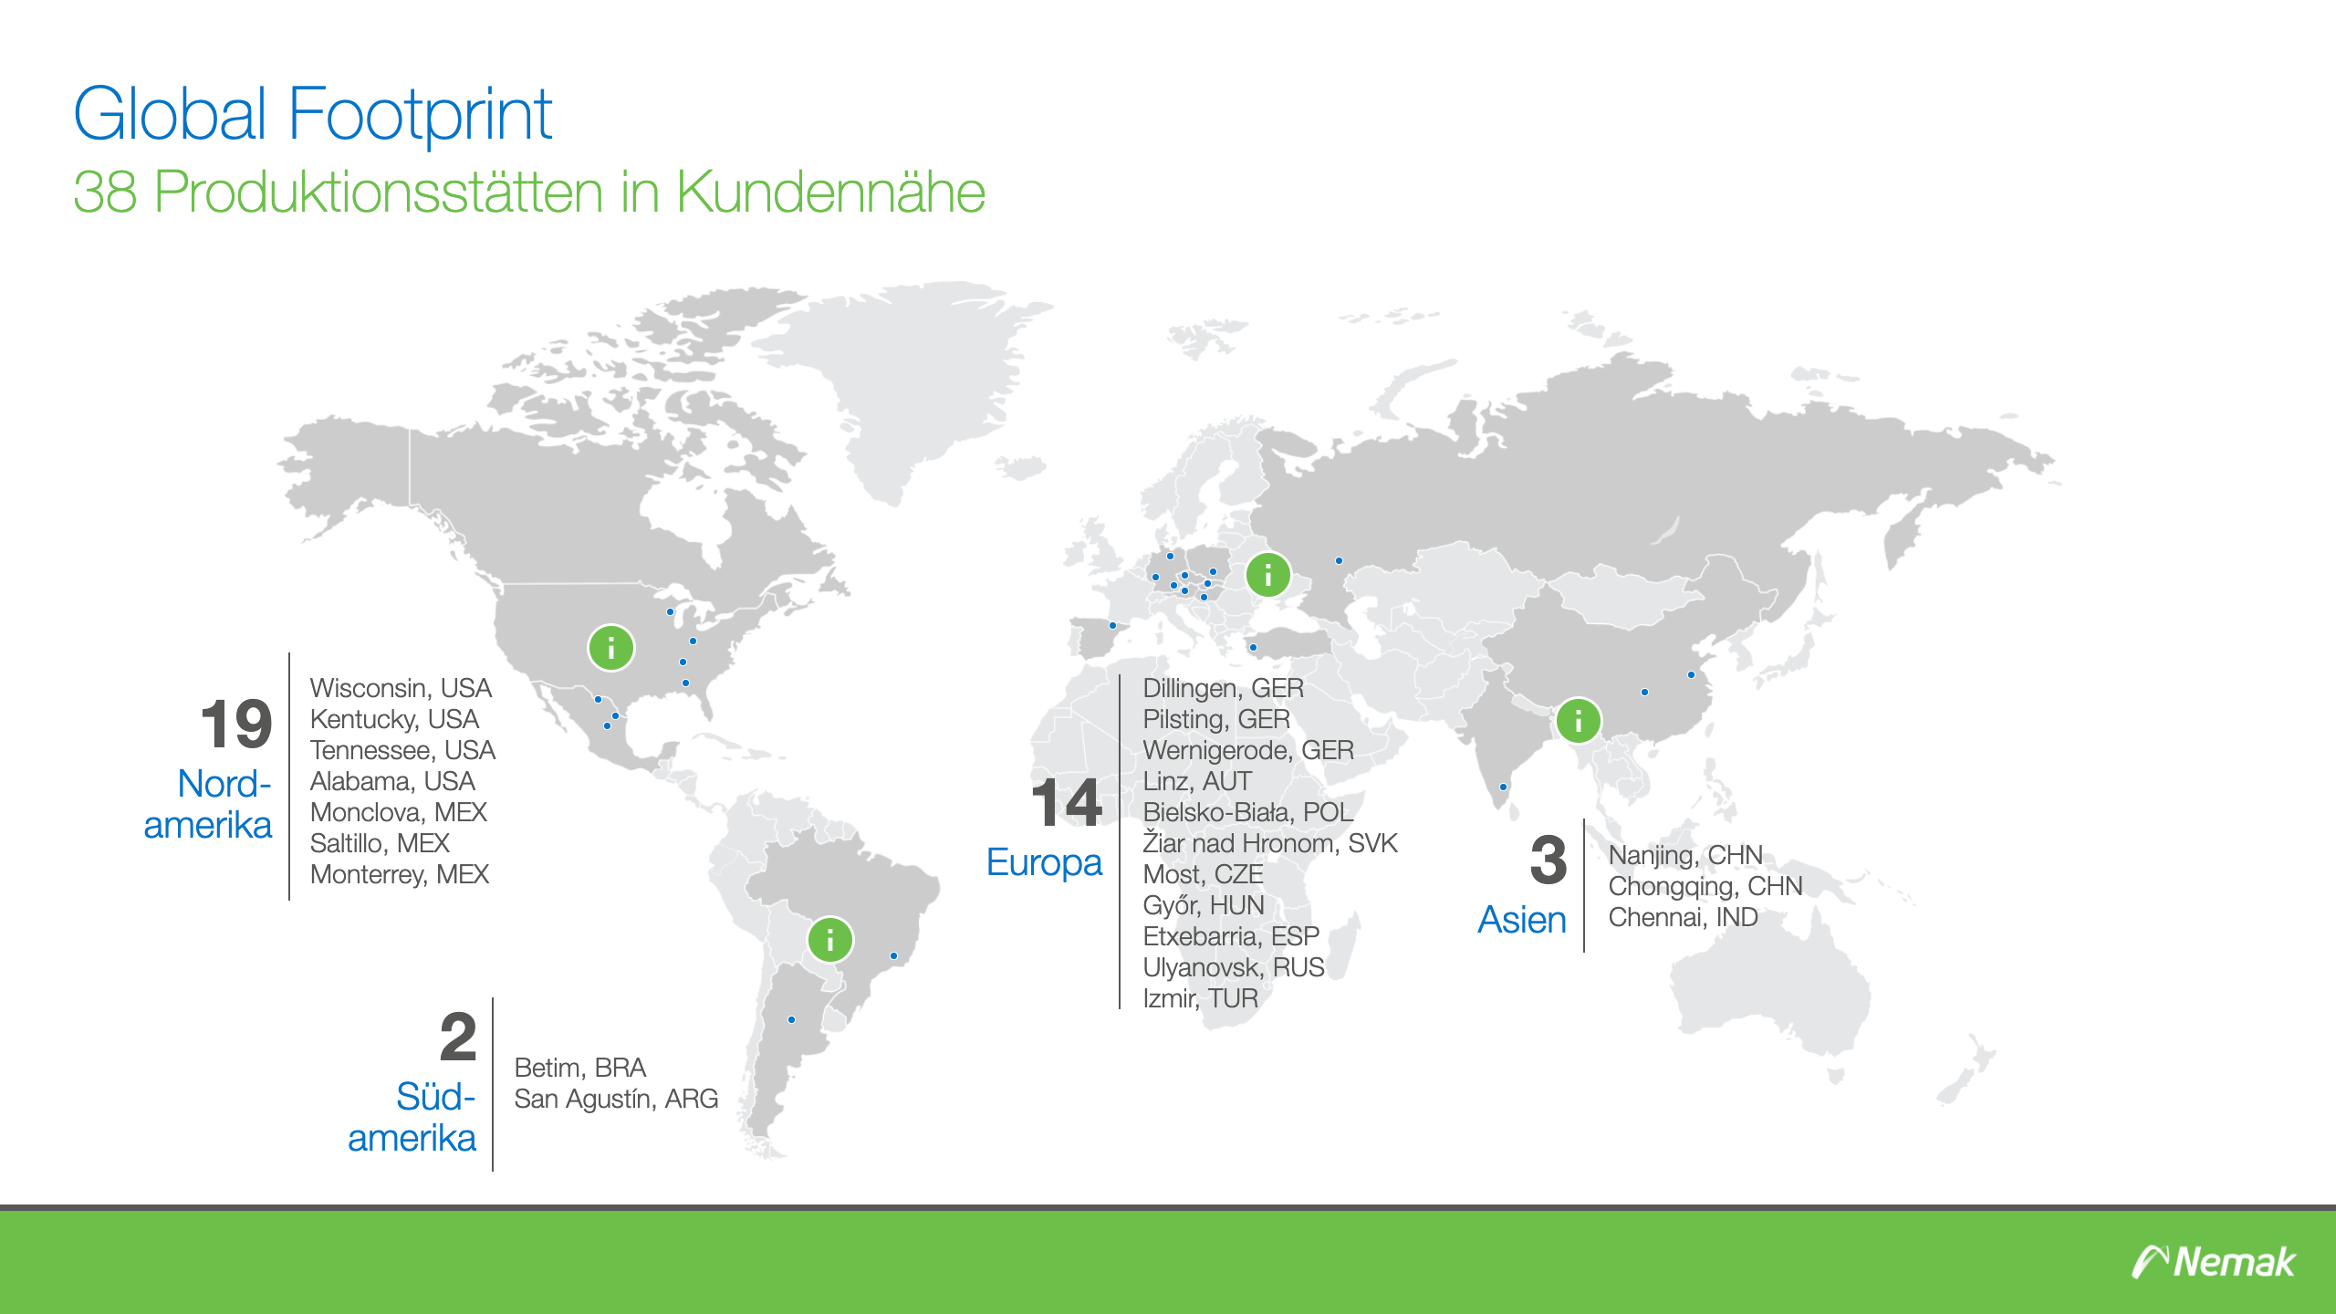Click 'Wernigerode, GER' location

[x=1248, y=750]
